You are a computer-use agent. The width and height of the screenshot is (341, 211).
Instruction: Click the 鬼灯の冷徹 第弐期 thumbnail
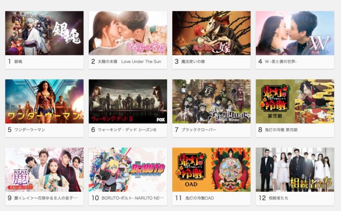point(295,101)
